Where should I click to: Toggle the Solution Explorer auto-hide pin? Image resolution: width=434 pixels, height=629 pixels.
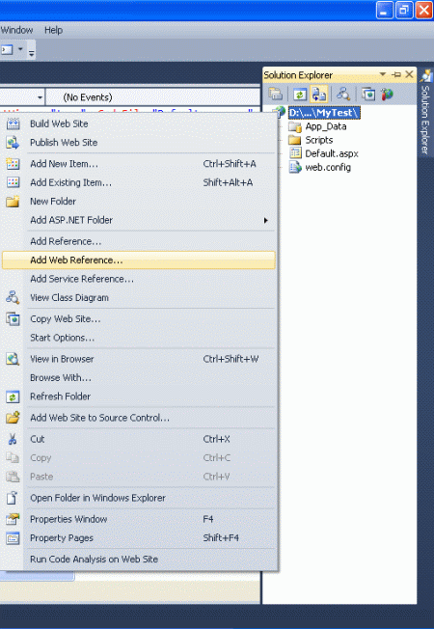[396, 74]
